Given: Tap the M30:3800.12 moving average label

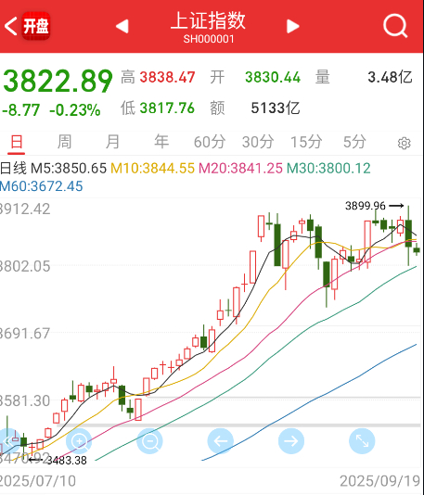Looking at the screenshot, I should pos(328,169).
